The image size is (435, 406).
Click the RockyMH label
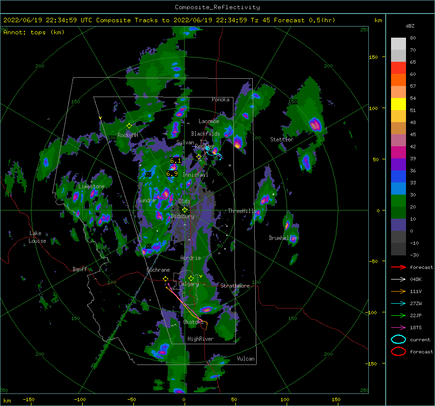[128, 135]
